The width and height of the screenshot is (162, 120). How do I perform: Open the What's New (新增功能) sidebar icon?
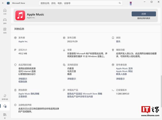[x=5, y=96]
